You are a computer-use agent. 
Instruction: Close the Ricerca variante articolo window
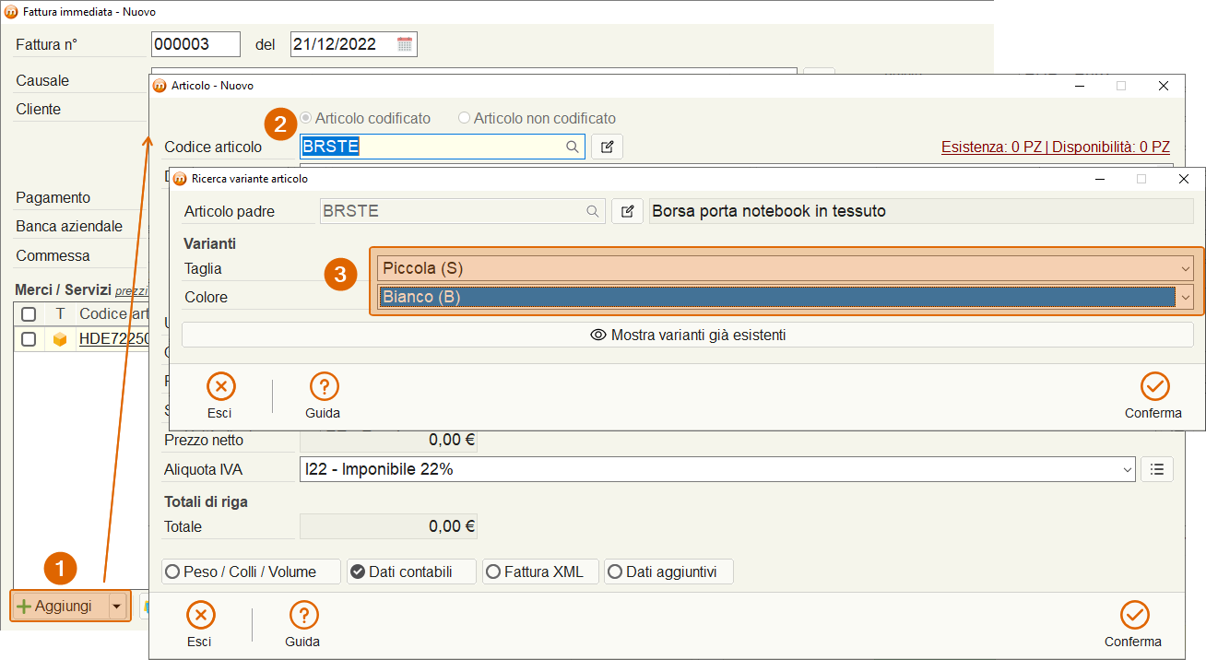1184,179
